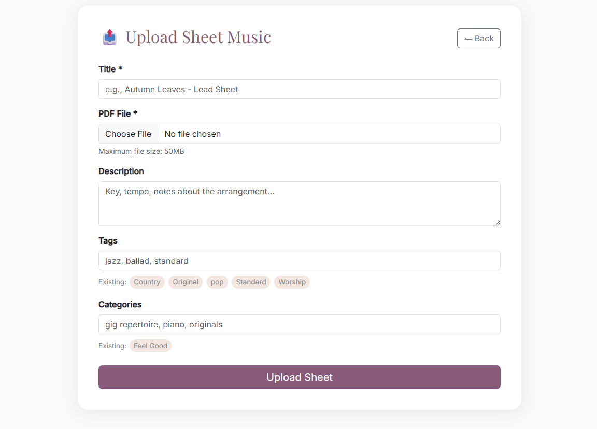Select the Standard tag chip
Screen dimensions: 597x429
tap(251, 282)
